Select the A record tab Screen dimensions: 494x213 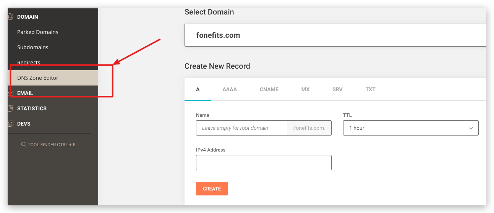[198, 89]
